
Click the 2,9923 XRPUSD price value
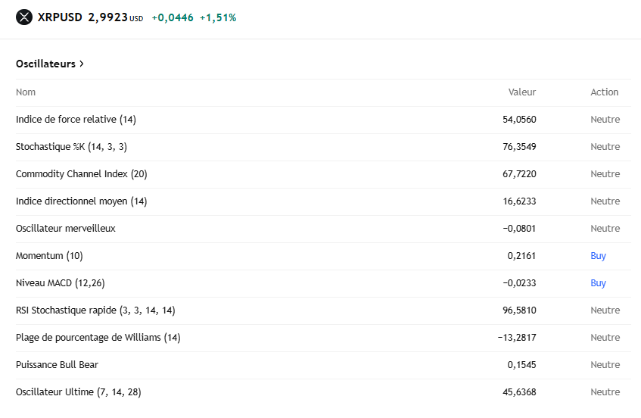point(107,17)
